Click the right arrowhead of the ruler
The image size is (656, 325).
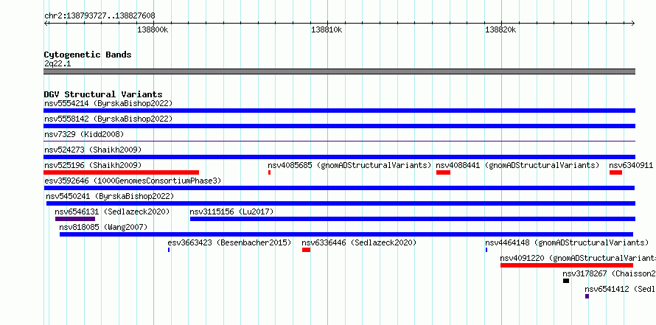click(633, 23)
